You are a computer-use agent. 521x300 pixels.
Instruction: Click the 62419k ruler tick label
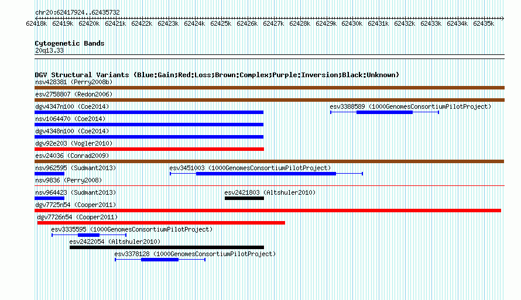pyautogui.click(x=63, y=23)
